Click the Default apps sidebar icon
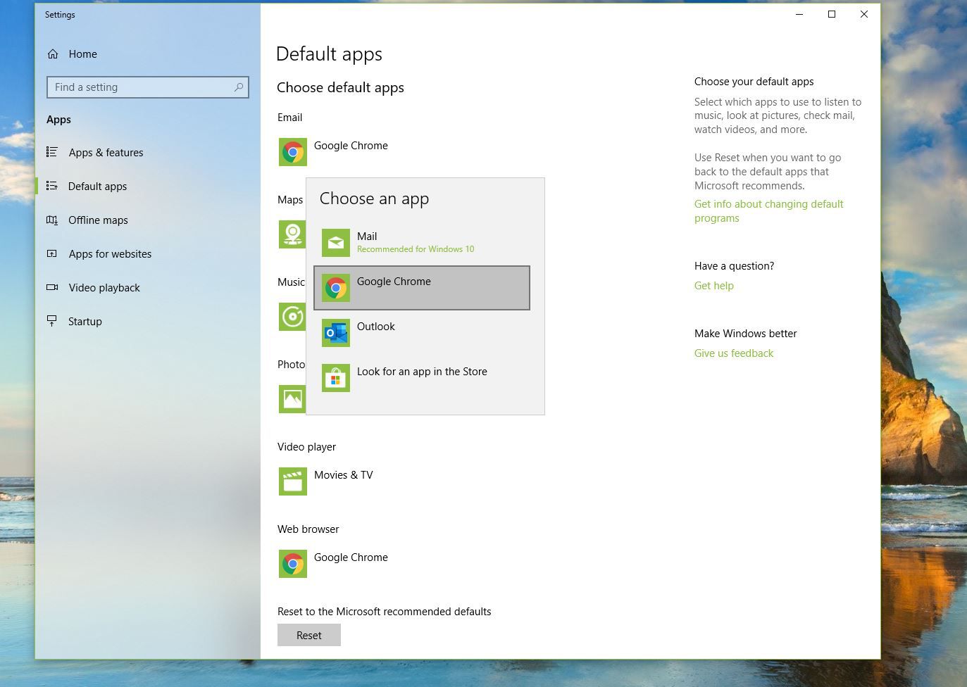The width and height of the screenshot is (967, 687). 52,186
